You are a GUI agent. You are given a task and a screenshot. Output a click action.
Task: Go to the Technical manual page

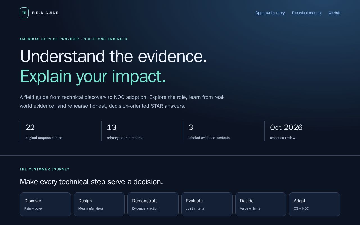[x=307, y=13]
